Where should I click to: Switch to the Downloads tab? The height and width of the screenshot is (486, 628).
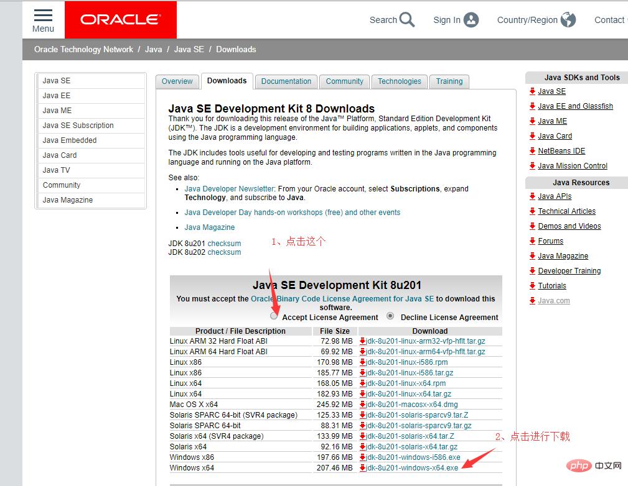tap(227, 81)
